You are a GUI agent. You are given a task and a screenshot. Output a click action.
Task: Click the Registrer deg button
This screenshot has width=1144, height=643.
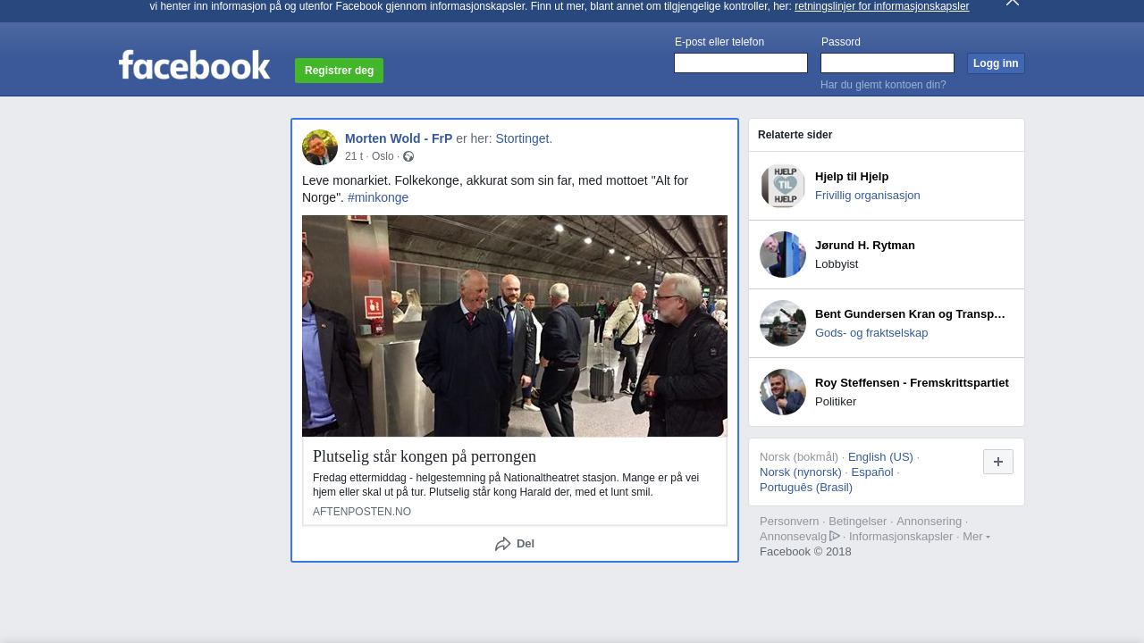[x=339, y=71]
